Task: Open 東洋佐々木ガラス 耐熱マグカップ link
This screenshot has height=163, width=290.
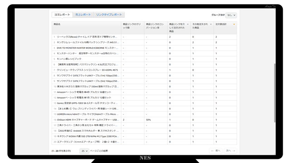Action: click(88, 86)
